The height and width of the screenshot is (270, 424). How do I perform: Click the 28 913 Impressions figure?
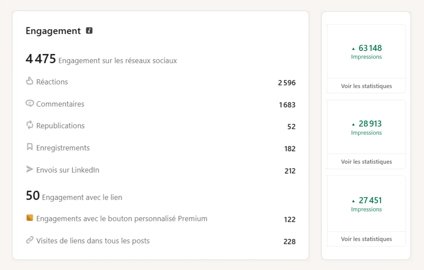tap(370, 123)
